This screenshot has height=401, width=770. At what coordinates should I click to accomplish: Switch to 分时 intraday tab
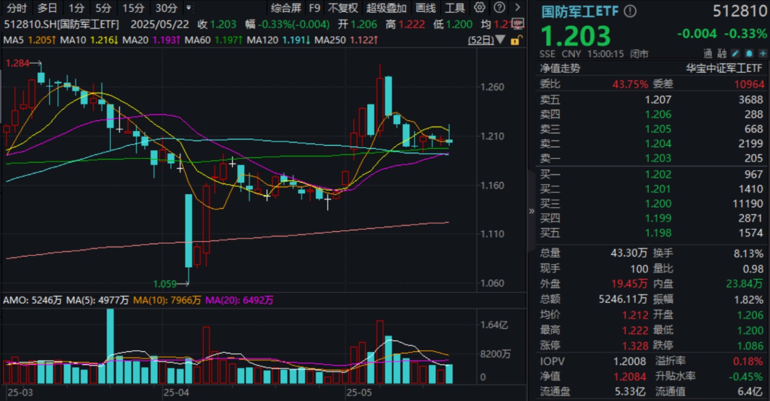point(17,8)
